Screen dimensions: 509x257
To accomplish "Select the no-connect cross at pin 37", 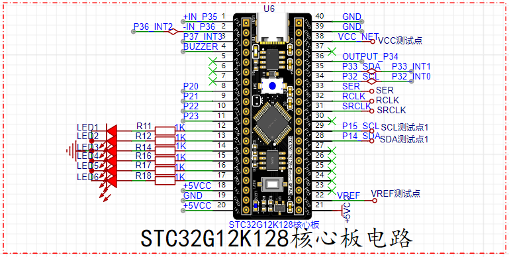I will pos(332,52).
